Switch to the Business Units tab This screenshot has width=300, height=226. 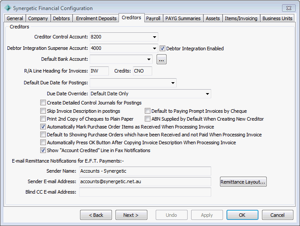click(277, 18)
